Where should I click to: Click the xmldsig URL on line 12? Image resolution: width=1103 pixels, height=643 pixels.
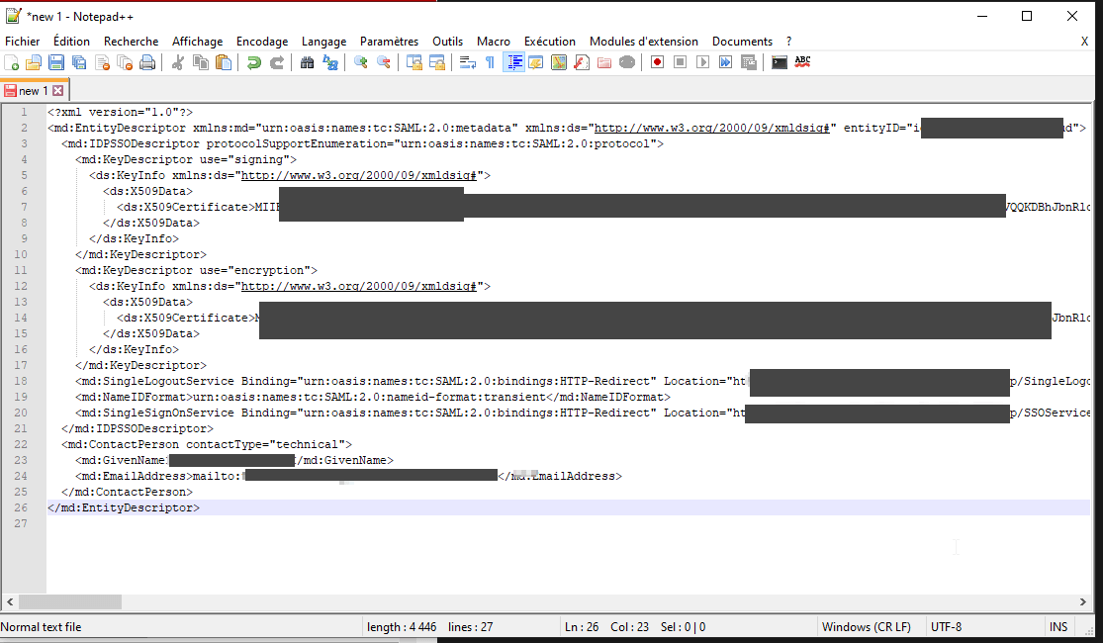click(x=359, y=286)
